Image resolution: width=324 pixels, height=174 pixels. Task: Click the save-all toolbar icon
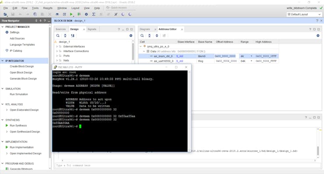(35, 14)
